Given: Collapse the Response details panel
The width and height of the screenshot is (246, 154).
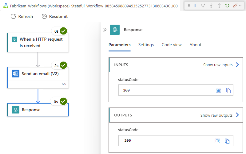Looking at the screenshot, I should pos(105,30).
